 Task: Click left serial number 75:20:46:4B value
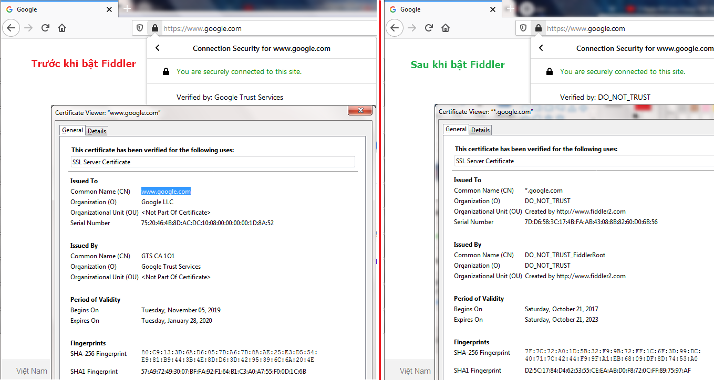tap(208, 223)
